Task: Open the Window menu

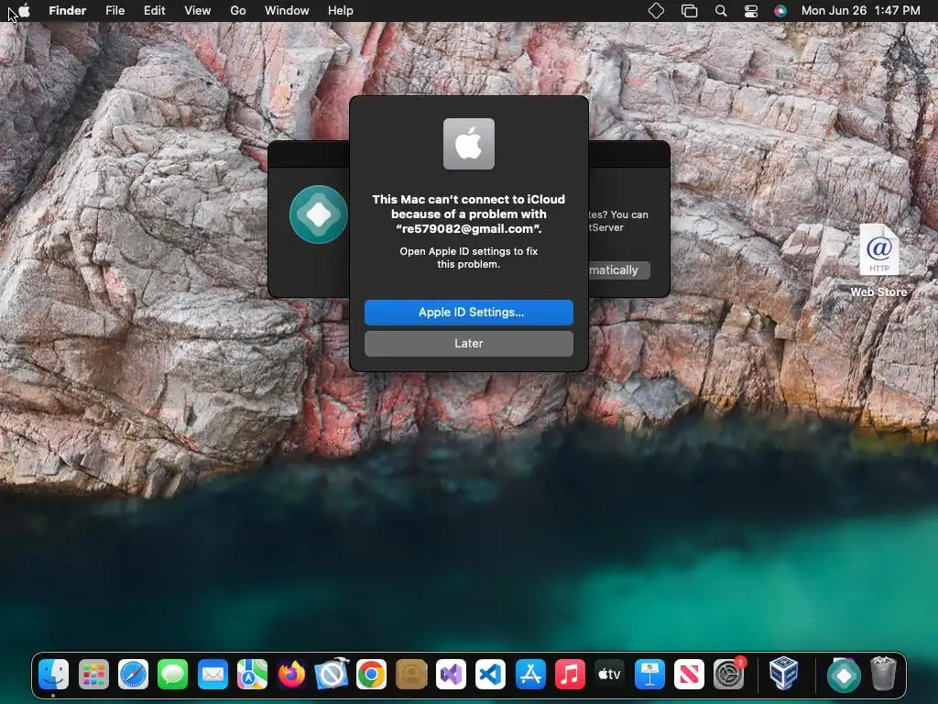Action: point(287,11)
